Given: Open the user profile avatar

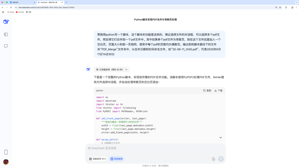Looking at the screenshot, I should click(6, 162).
